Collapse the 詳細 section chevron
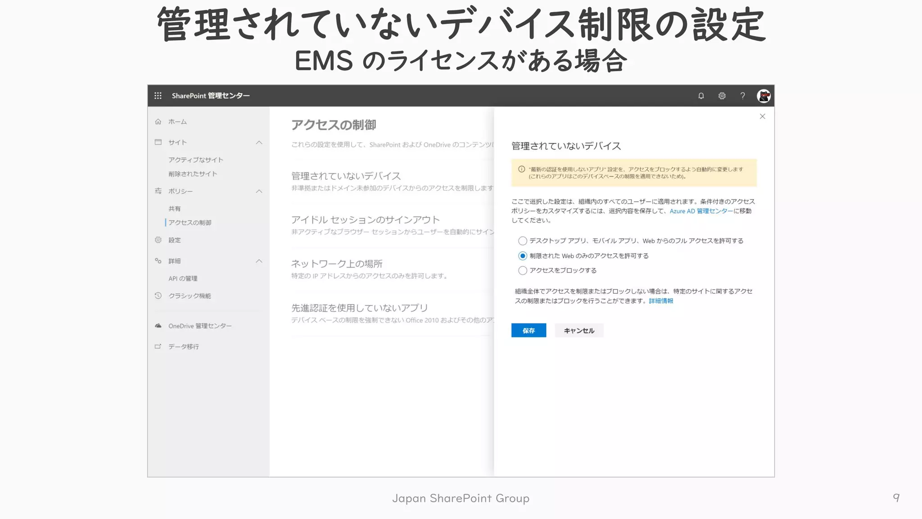This screenshot has width=922, height=519. (259, 261)
